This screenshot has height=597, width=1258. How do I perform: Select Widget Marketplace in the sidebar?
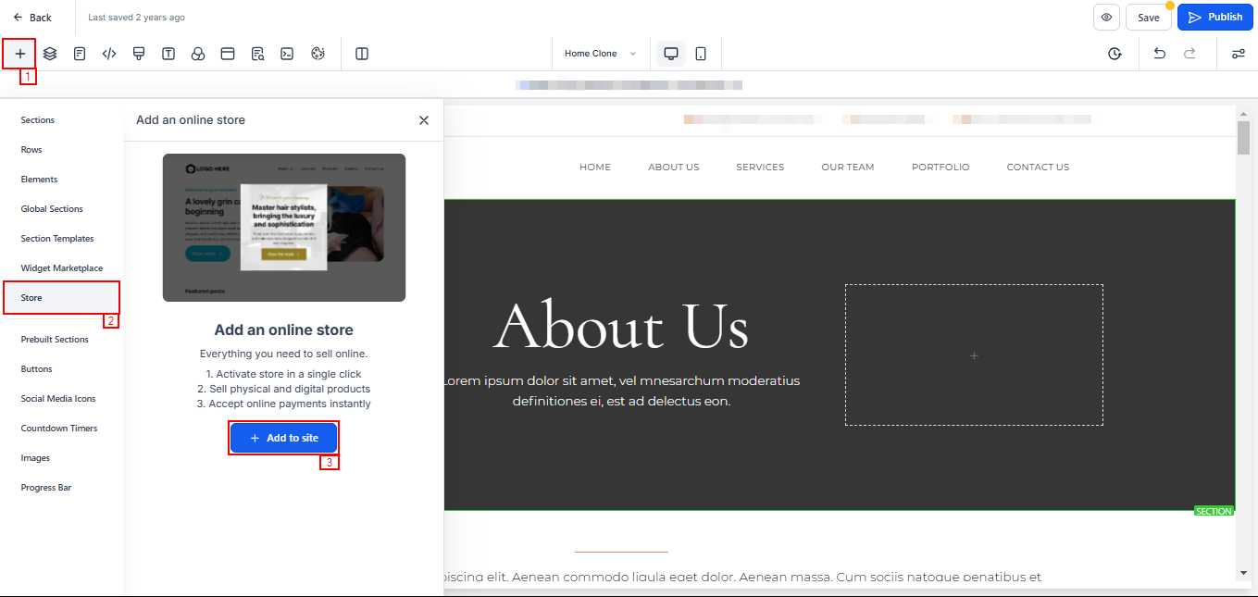click(x=62, y=268)
